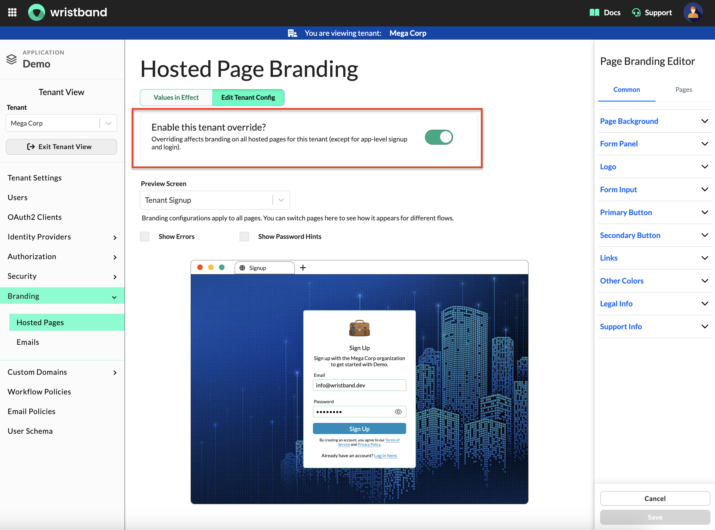715x530 pixels.
Task: Open the Docs book icon
Action: click(594, 13)
